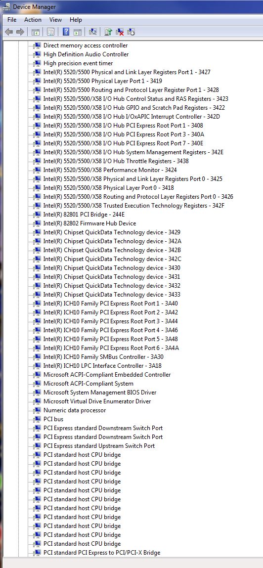This screenshot has height=568, width=263.
Task: Click the icon of Microsoft ACPI-Compliant System
Action: tap(37, 384)
